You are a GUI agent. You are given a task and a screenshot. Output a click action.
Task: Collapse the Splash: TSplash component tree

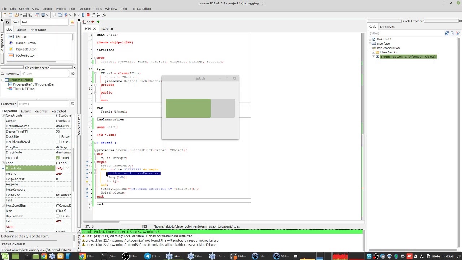(3, 80)
